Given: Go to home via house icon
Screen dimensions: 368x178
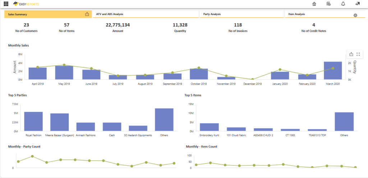Looking at the screenshot, I should (x=314, y=4).
